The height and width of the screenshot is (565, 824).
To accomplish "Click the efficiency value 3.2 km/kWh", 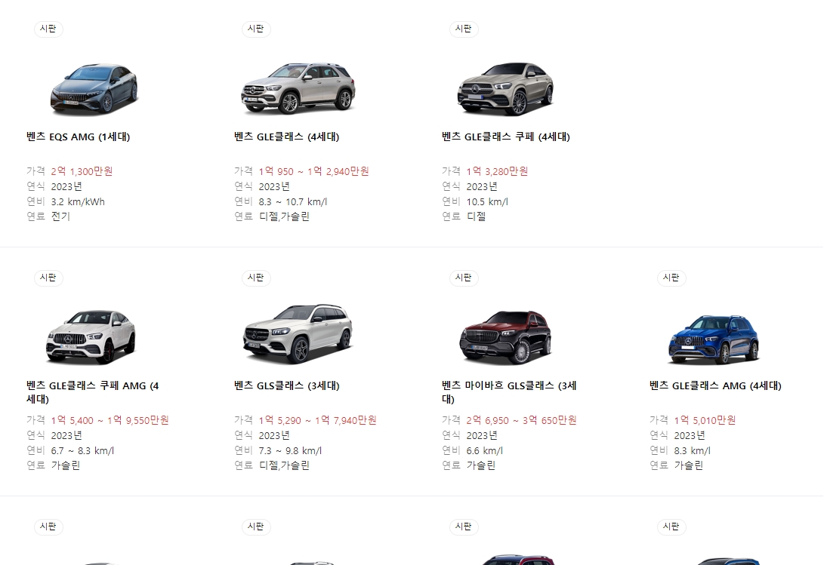I will click(78, 201).
